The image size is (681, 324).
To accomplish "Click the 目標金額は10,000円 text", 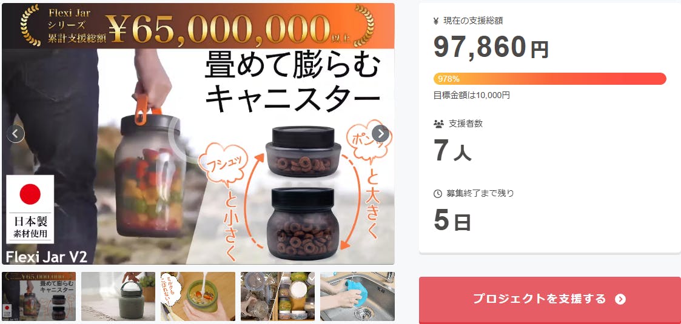I will click(472, 96).
